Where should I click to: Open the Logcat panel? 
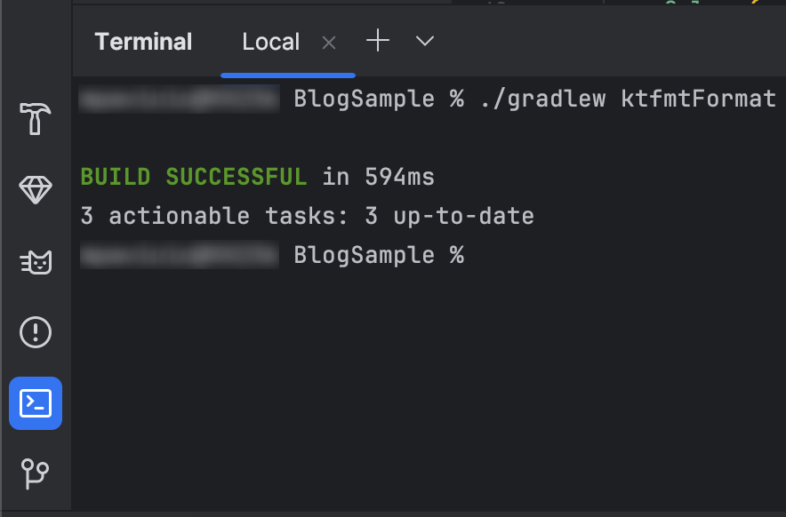click(x=35, y=262)
